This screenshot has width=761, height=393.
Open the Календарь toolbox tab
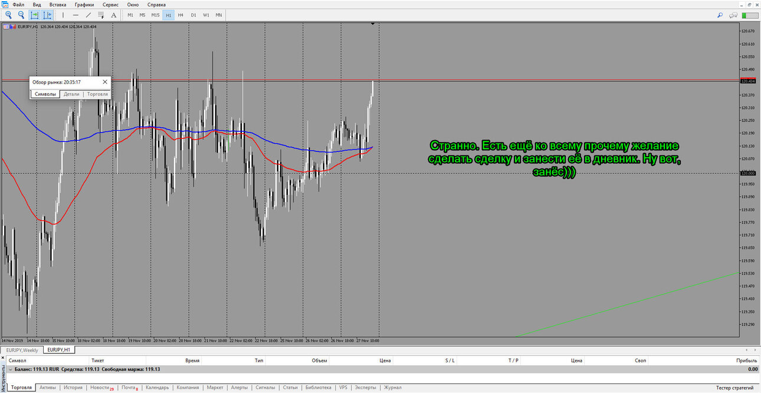coord(158,388)
